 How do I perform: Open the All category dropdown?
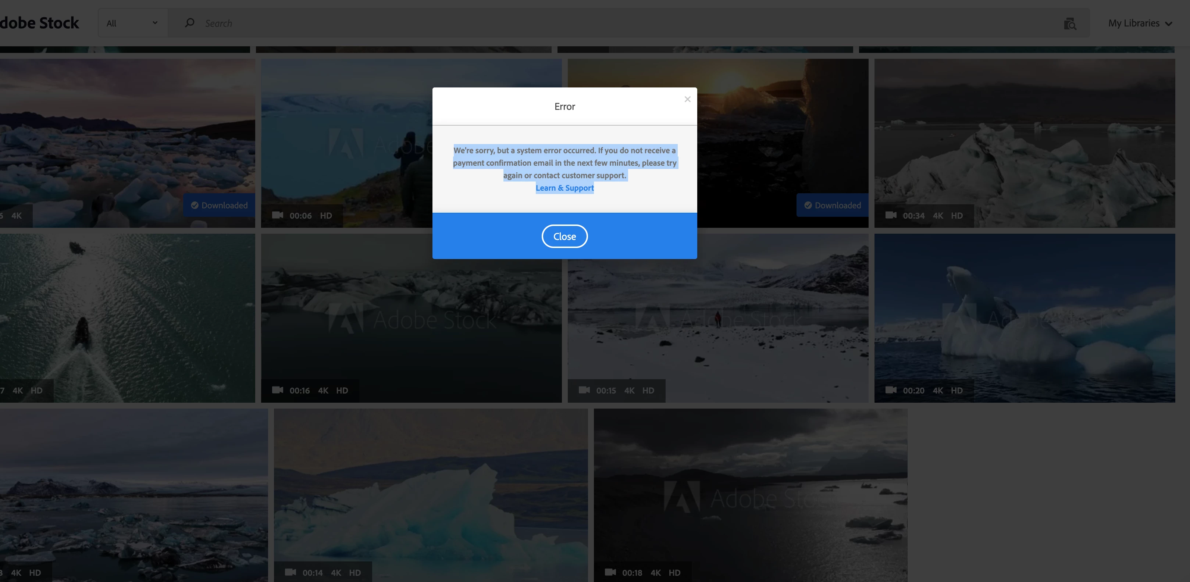point(132,23)
